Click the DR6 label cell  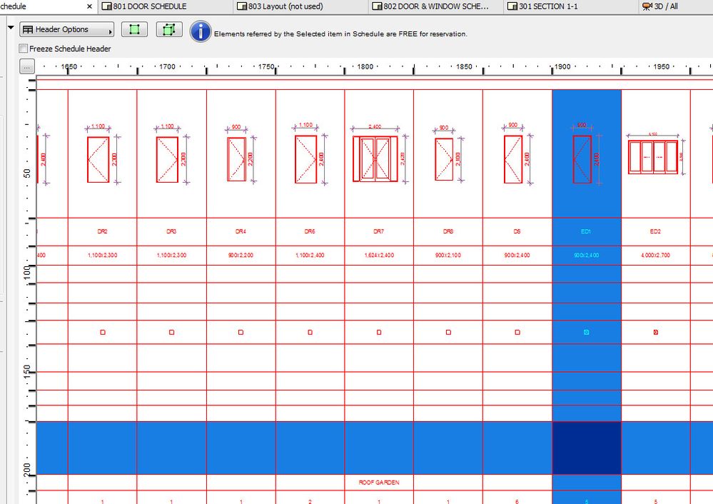click(310, 231)
